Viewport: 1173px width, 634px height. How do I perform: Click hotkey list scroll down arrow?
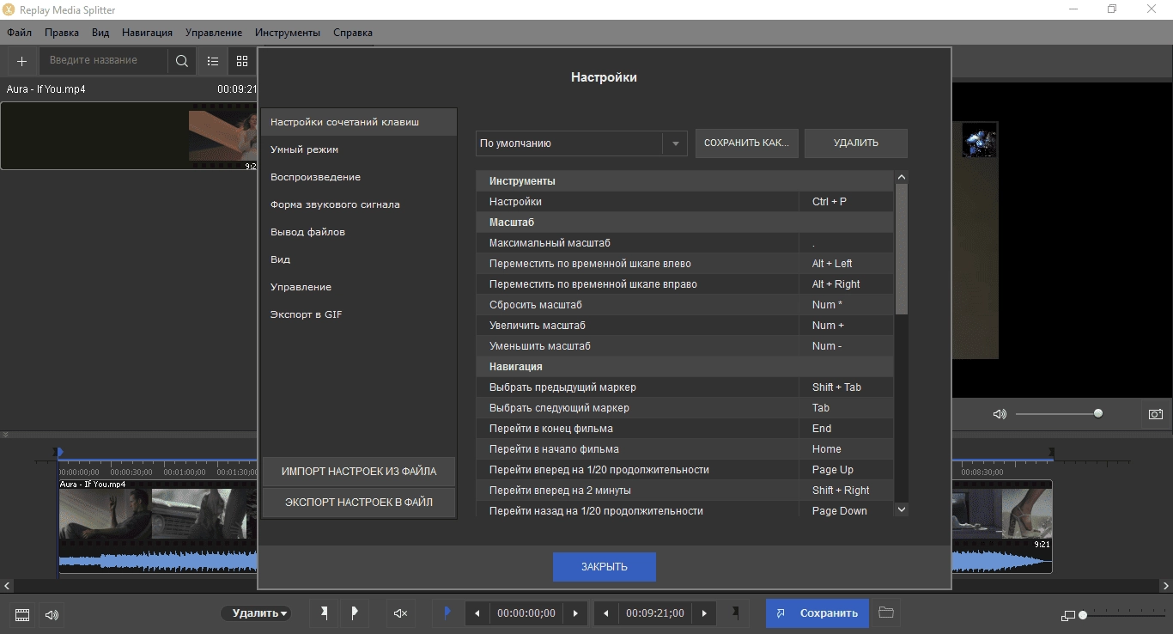(902, 509)
